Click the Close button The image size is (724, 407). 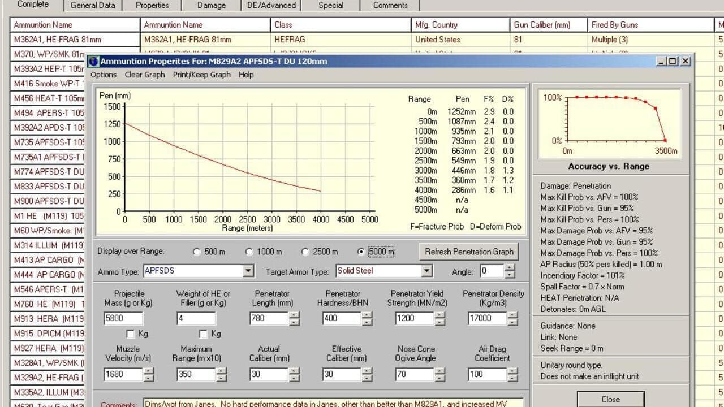click(610, 399)
